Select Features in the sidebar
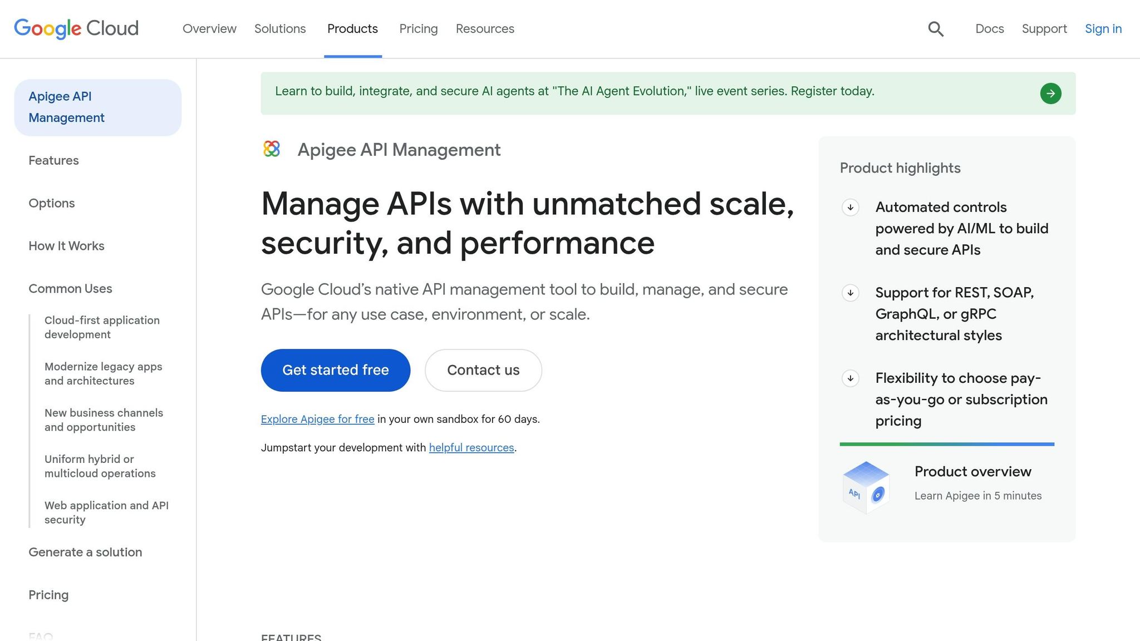 pyautogui.click(x=53, y=160)
